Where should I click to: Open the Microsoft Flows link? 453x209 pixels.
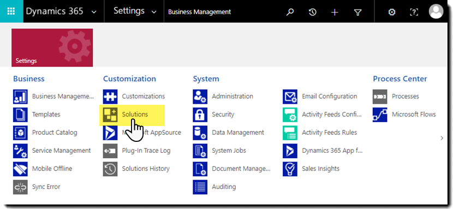tap(414, 114)
